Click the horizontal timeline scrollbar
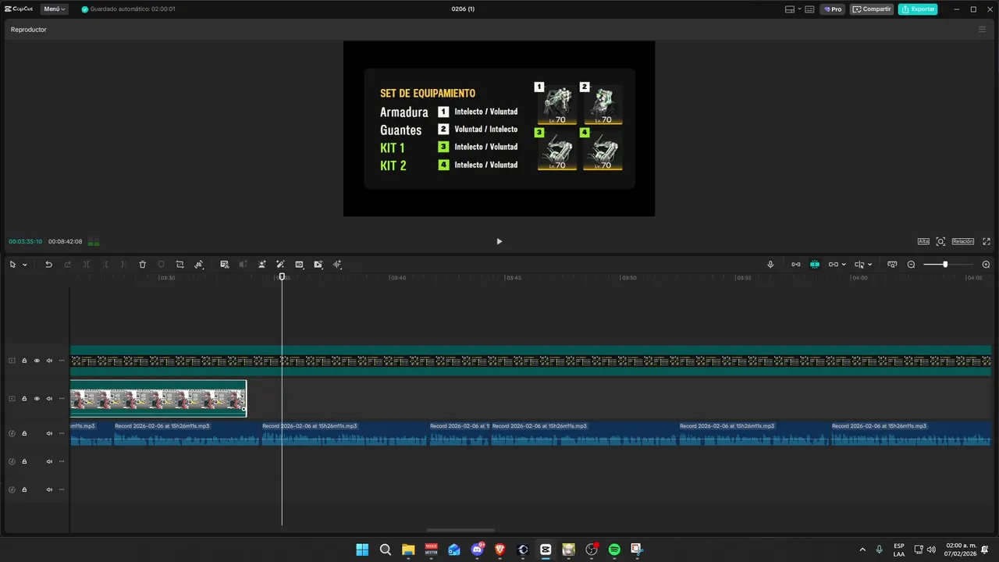This screenshot has width=999, height=562. (x=460, y=530)
